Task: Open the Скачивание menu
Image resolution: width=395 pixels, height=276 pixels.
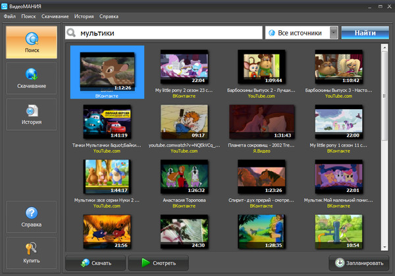Action: 55,16
